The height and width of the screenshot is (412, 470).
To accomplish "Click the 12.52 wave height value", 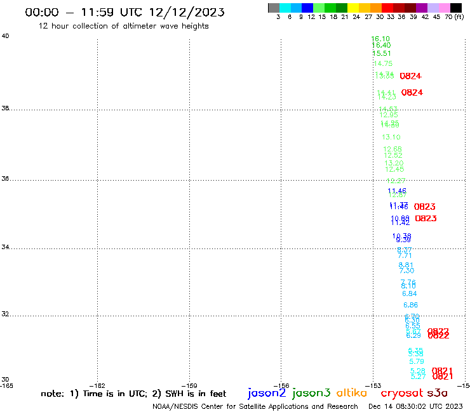I will pos(393,155).
